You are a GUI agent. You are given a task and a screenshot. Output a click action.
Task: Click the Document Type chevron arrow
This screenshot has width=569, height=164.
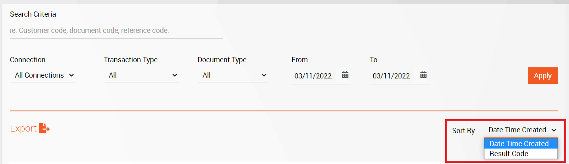click(264, 75)
